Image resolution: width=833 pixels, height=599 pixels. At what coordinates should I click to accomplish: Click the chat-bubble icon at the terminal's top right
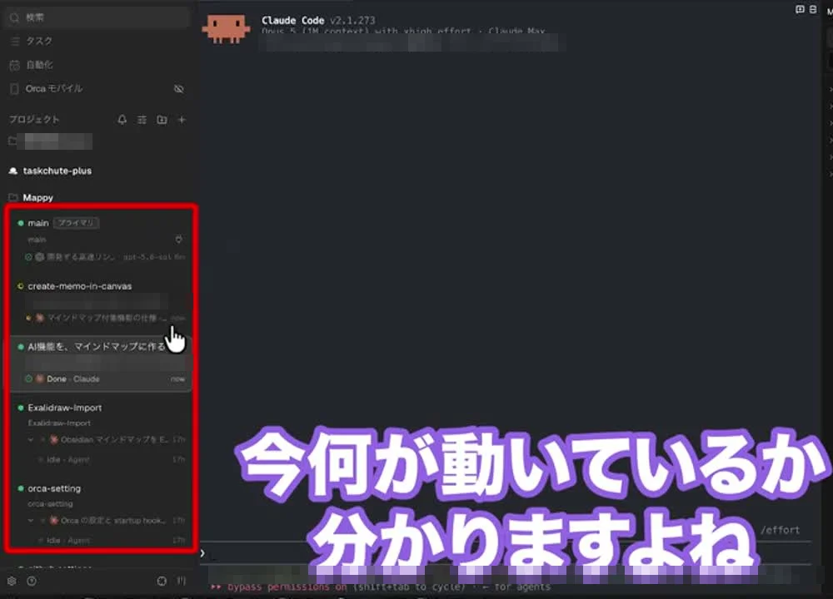coord(800,9)
